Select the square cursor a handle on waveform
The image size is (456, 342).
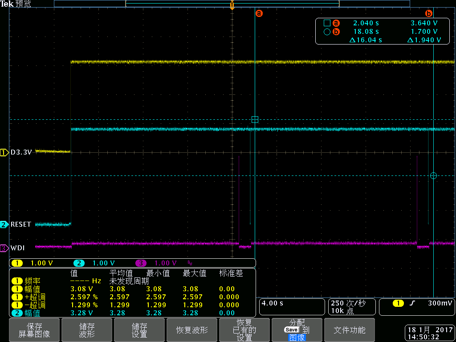point(255,119)
